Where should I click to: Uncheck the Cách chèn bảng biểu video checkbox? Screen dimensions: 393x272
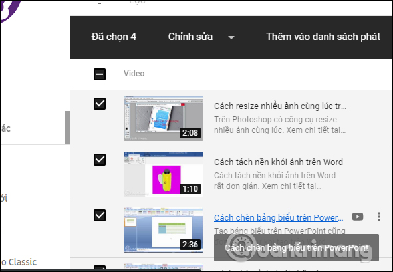click(x=100, y=215)
